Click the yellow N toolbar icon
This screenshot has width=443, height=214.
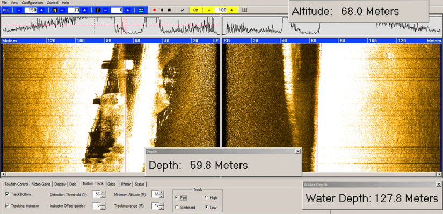pyautogui.click(x=55, y=10)
